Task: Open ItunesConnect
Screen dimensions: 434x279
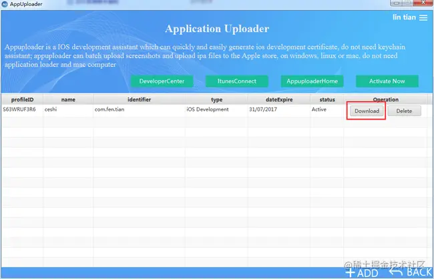Action: click(236, 81)
